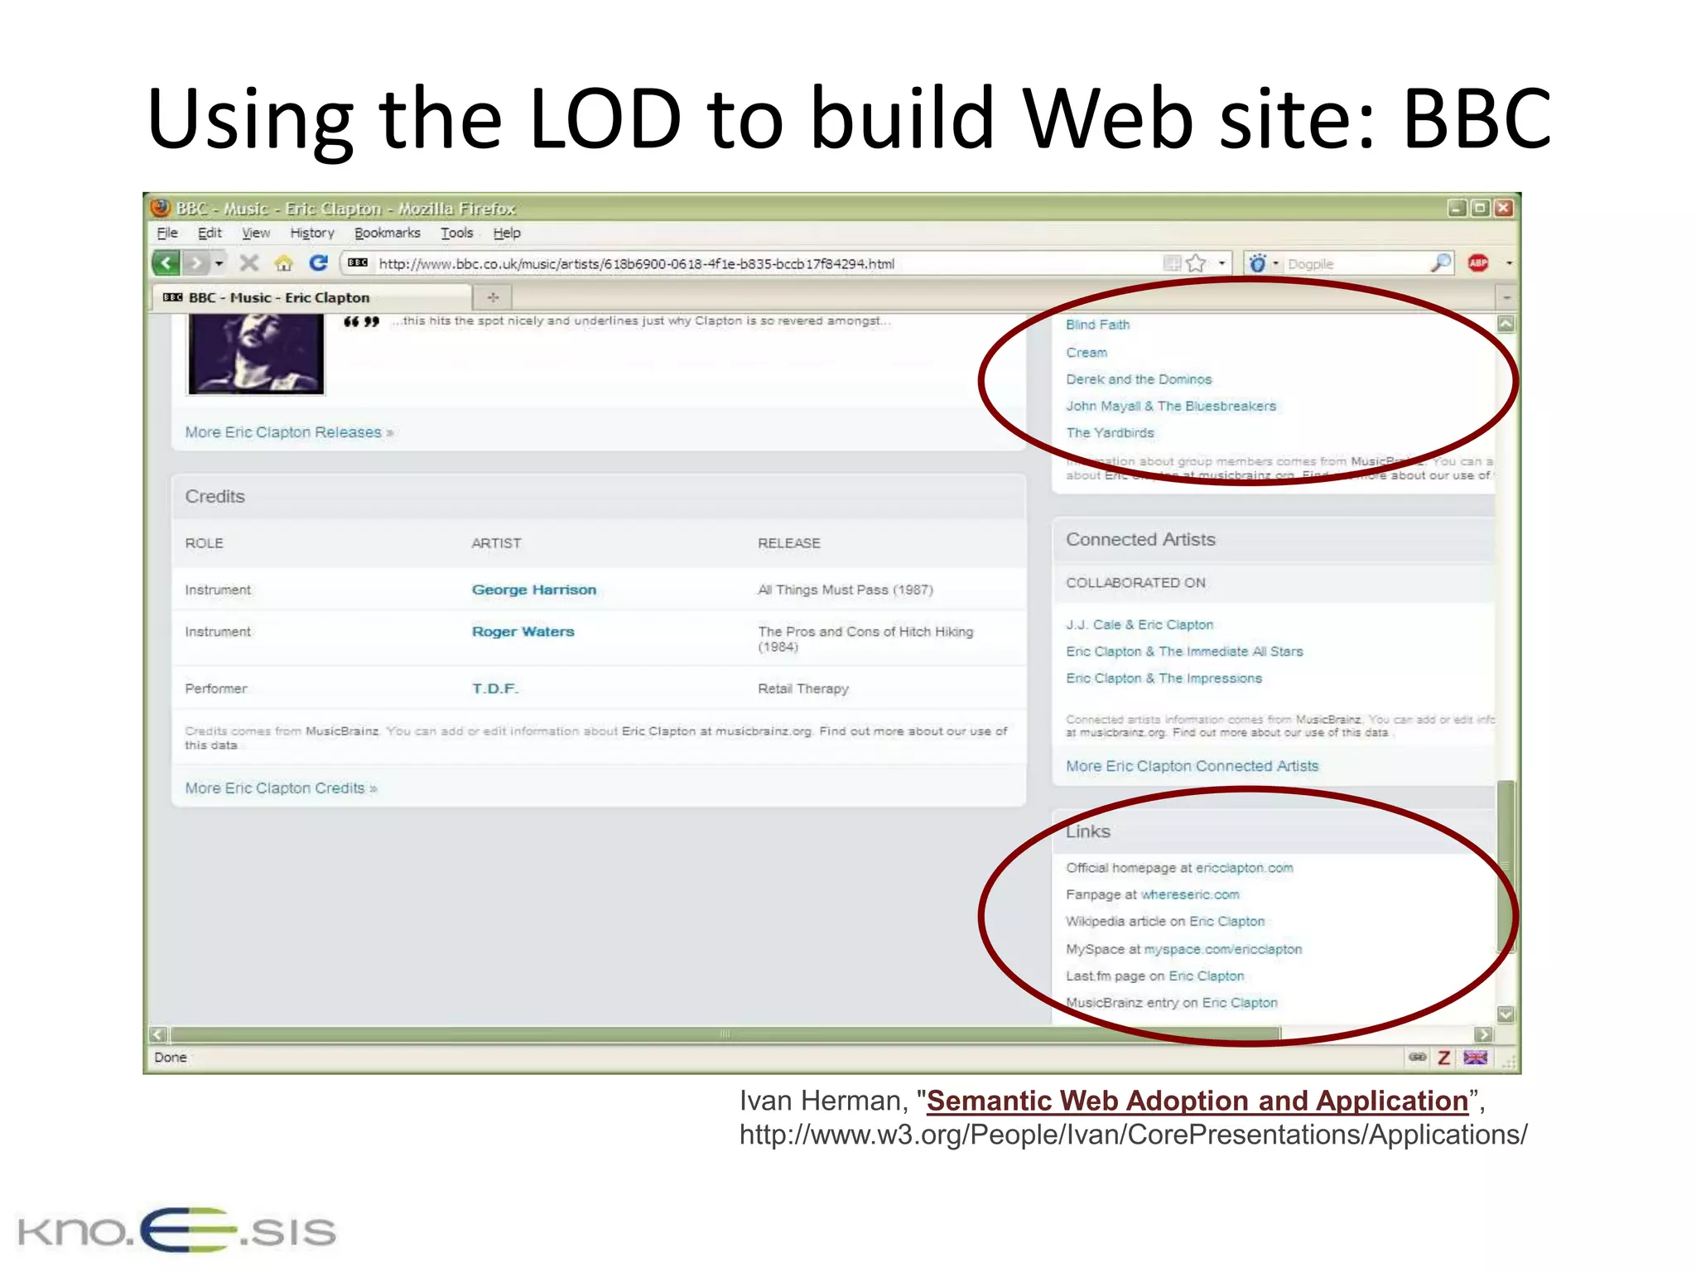Open a new tab with the plus button

pyautogui.click(x=493, y=297)
